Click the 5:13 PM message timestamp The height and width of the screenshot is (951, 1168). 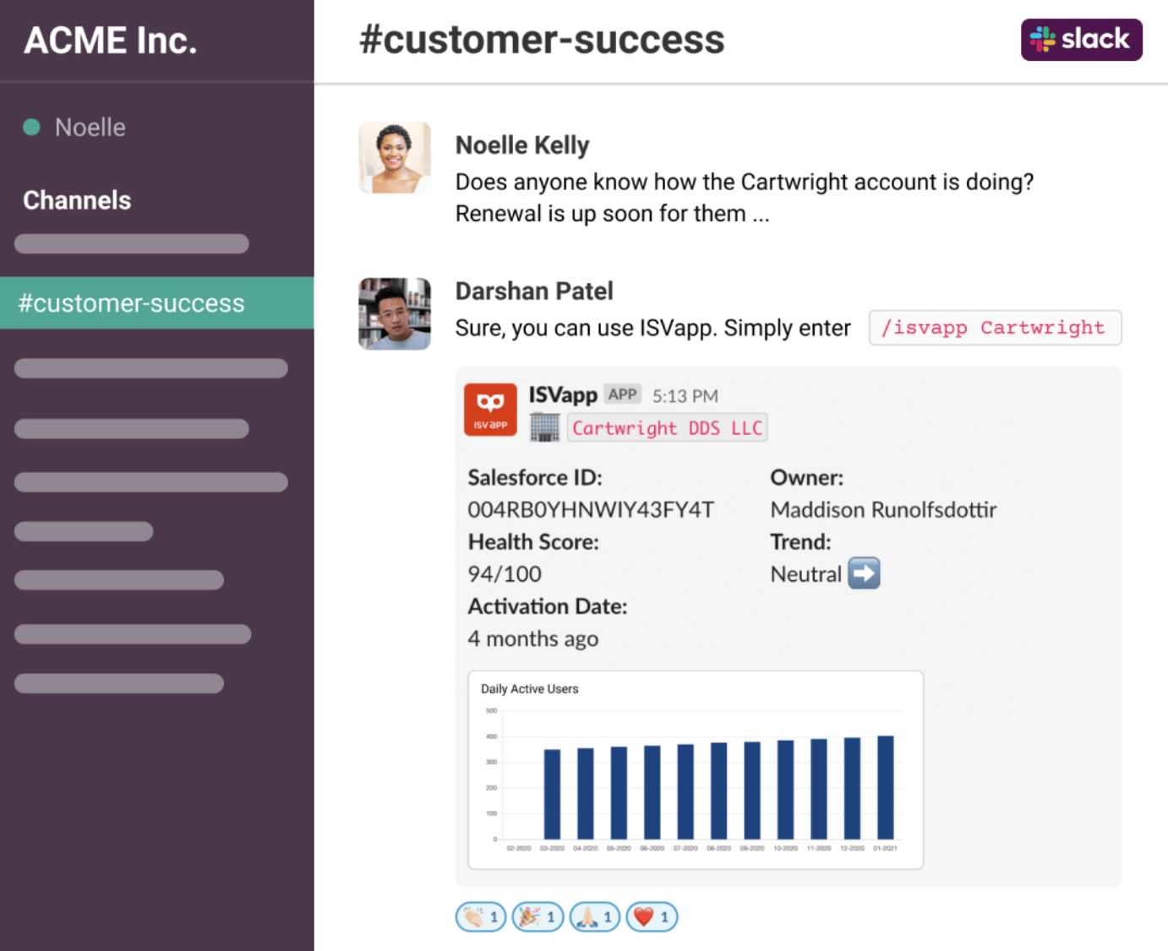[685, 396]
